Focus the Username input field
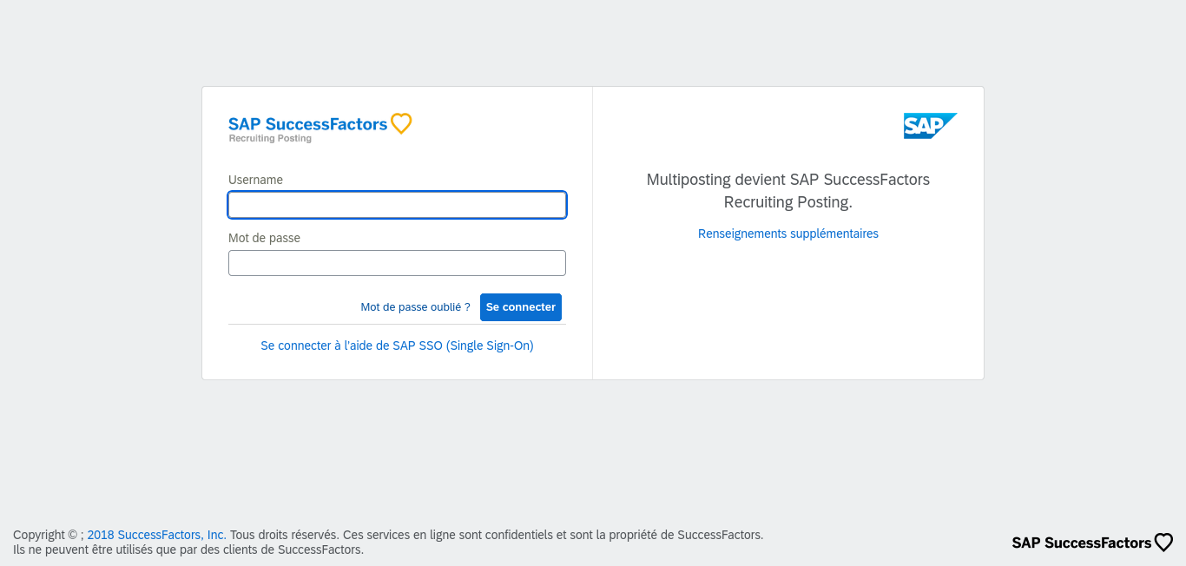 click(397, 205)
